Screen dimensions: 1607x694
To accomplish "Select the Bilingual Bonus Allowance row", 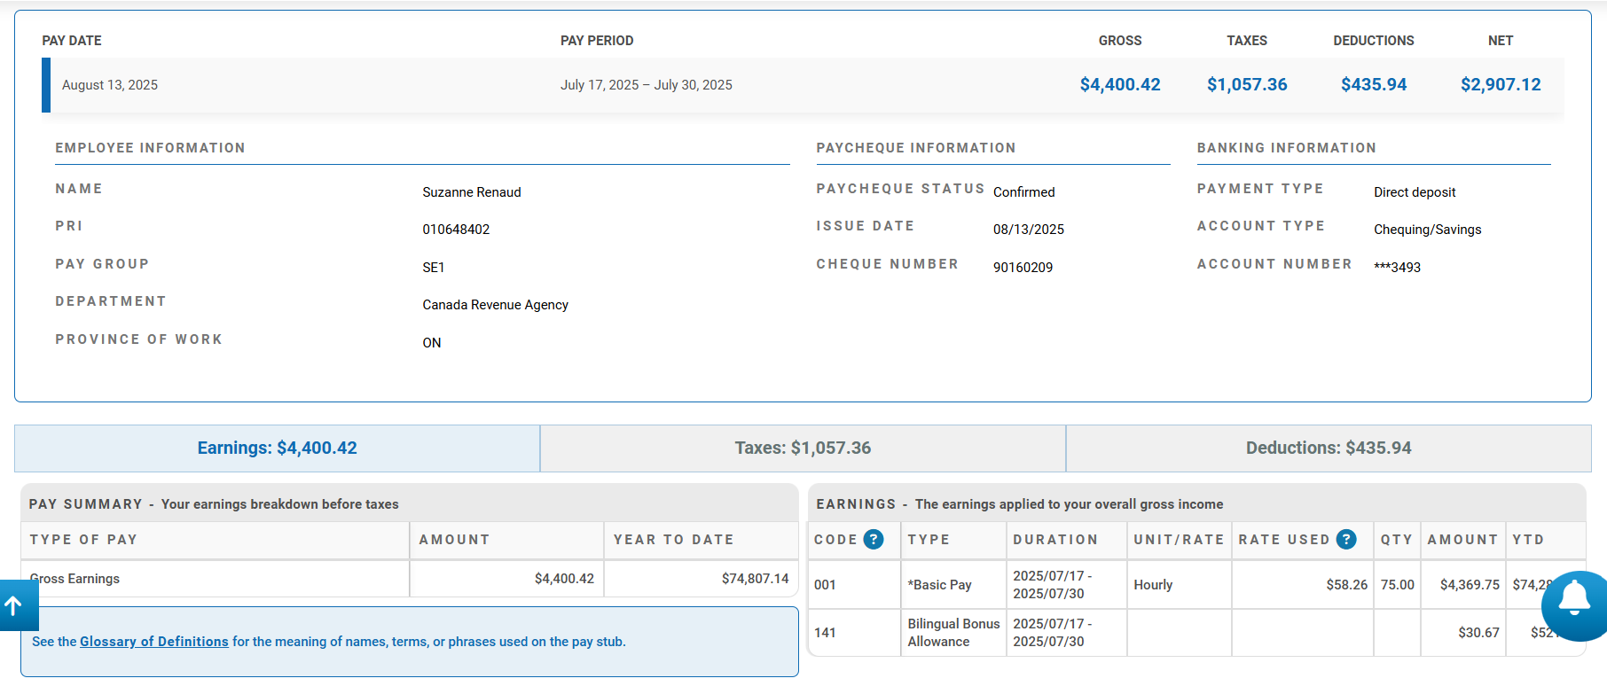I will click(952, 633).
